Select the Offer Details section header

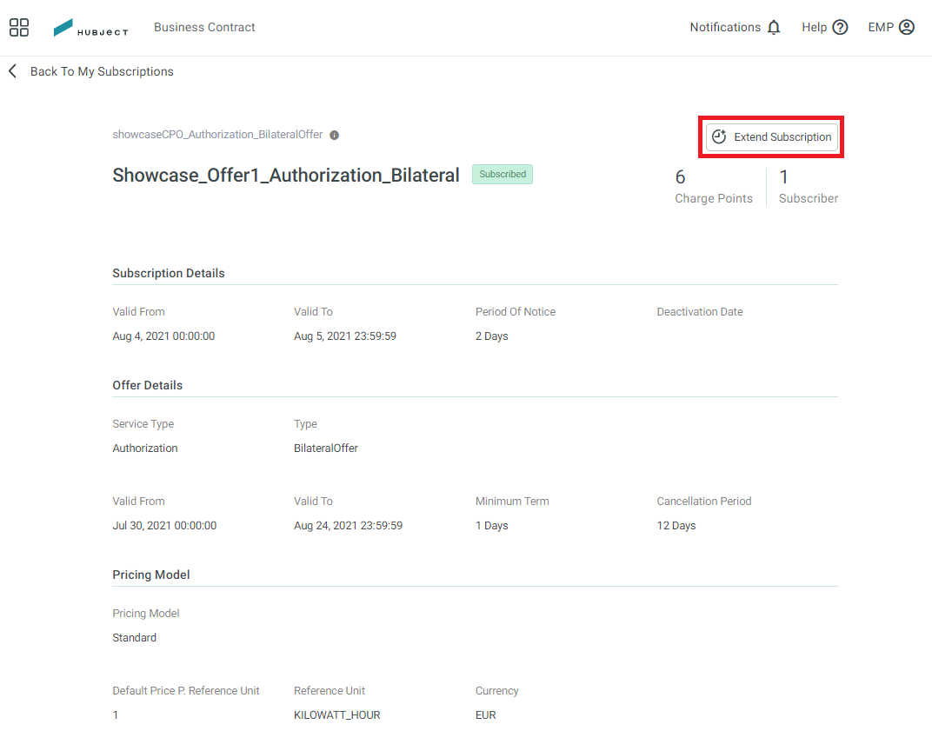147,385
